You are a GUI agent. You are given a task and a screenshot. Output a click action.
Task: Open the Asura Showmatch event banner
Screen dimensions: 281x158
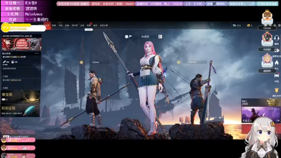coord(21,42)
